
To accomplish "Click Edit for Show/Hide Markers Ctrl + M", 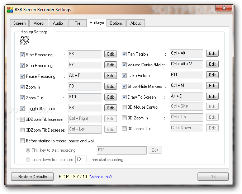I will coord(212,85).
